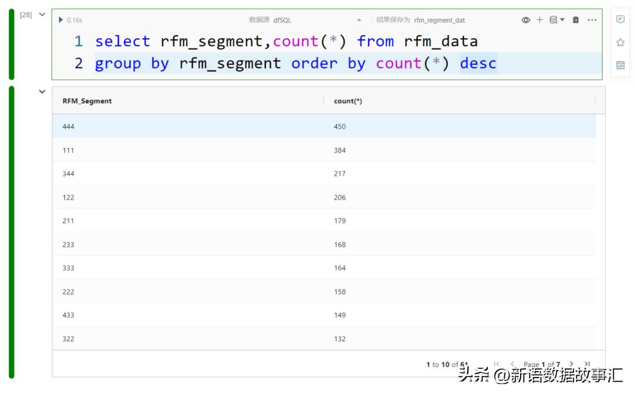Sort by RFM_Segment column header
Screen dimensions: 634x394
click(87, 101)
